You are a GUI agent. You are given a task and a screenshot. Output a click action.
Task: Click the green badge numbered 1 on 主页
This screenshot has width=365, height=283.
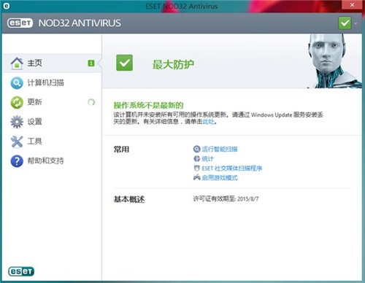click(91, 63)
